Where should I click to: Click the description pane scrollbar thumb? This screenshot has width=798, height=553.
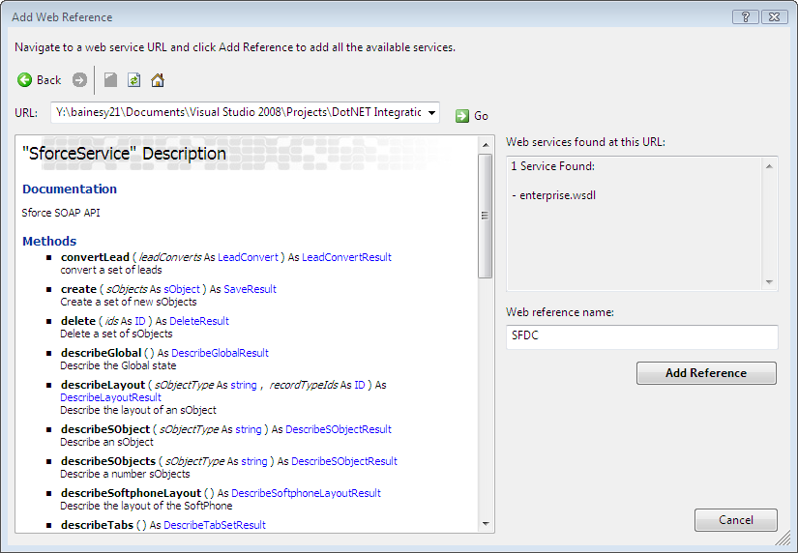(485, 216)
